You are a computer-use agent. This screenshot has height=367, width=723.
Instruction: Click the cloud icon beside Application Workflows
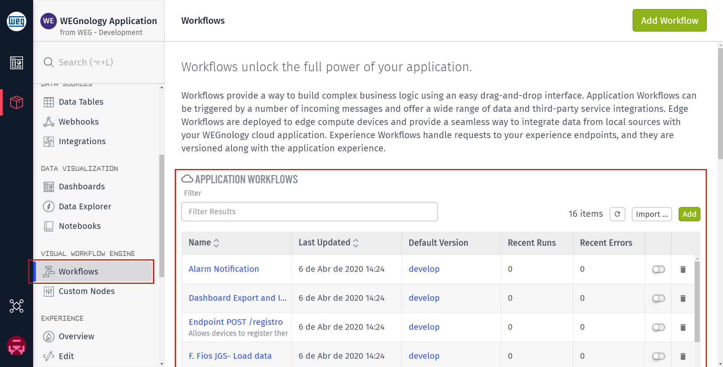187,179
